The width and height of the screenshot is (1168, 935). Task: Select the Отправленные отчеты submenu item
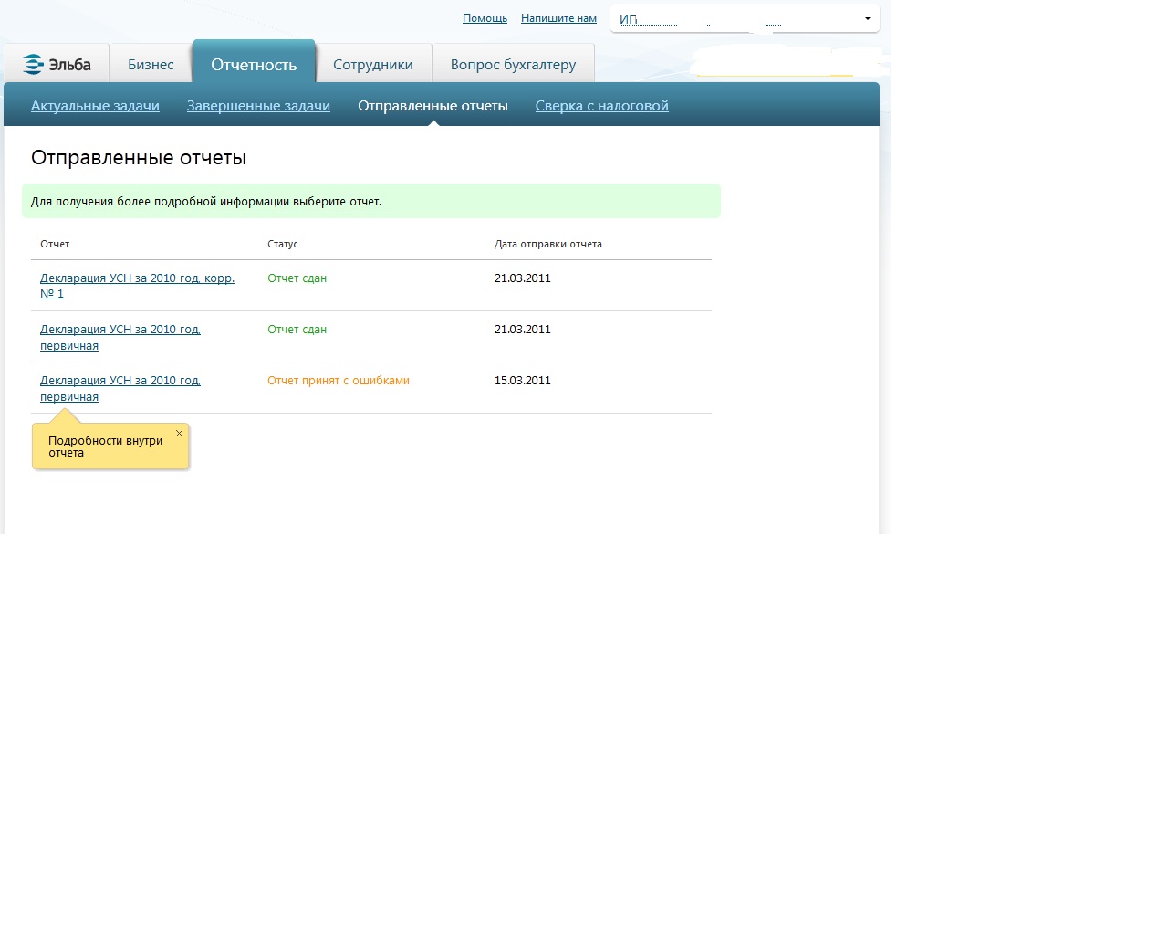click(x=433, y=106)
